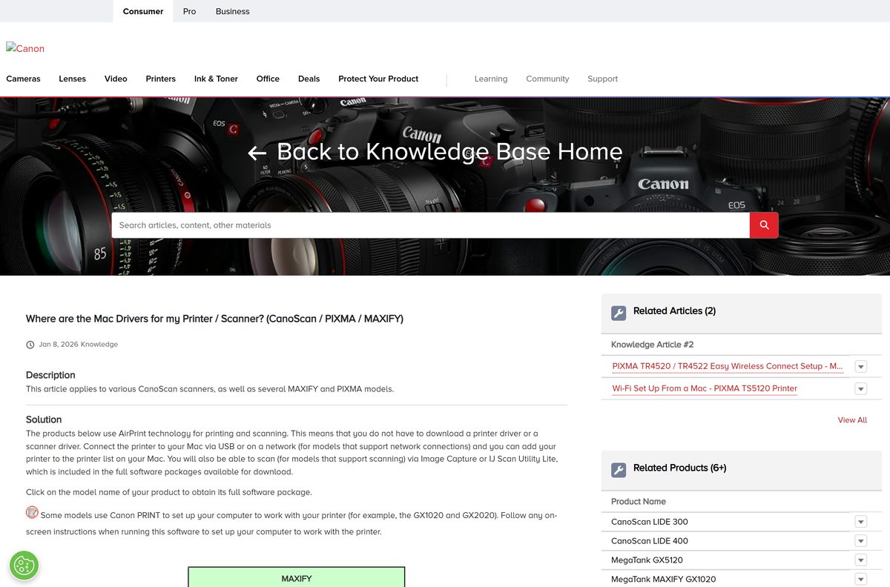Open the PIXMA TR4520 / TR4522 article link
This screenshot has width=890, height=587.
pyautogui.click(x=728, y=366)
